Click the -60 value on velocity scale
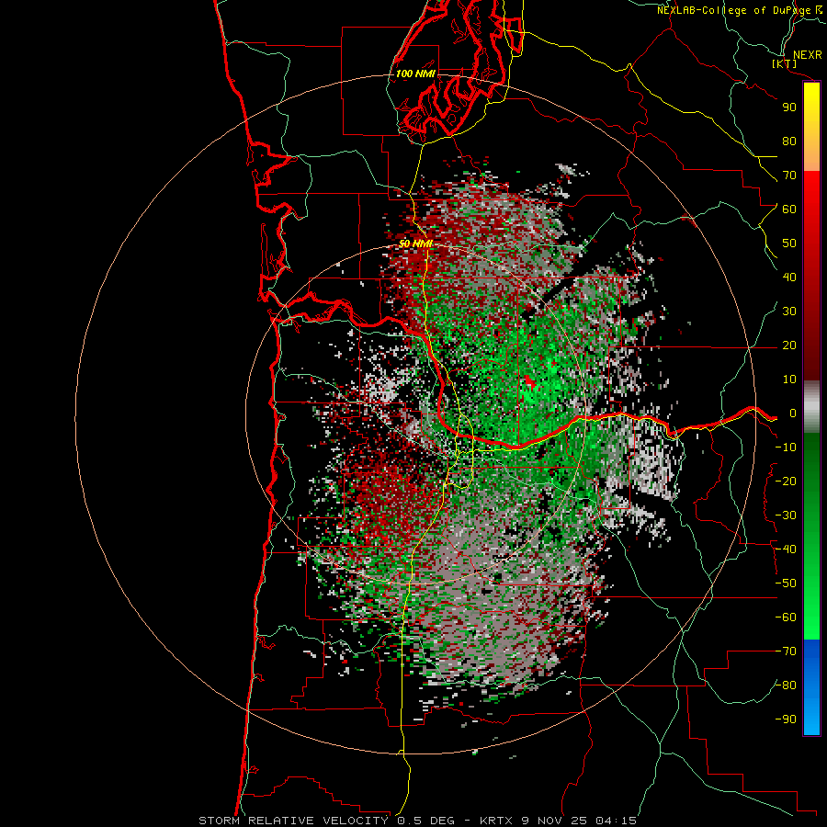 coord(786,617)
